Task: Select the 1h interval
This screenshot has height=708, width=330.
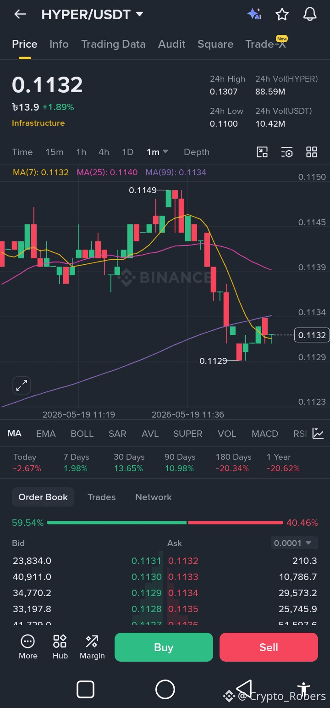Action: 81,152
